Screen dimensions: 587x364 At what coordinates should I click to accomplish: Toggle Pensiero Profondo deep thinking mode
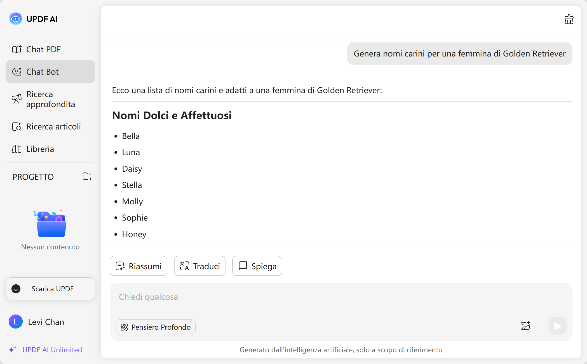pos(156,327)
